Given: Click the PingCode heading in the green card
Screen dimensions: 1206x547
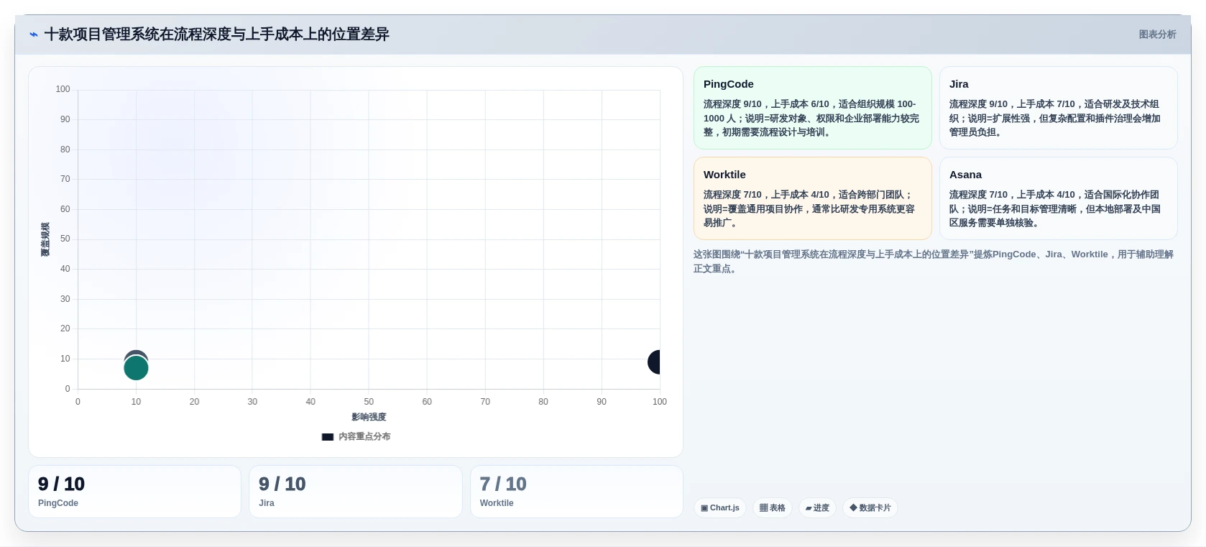Looking at the screenshot, I should [x=729, y=84].
